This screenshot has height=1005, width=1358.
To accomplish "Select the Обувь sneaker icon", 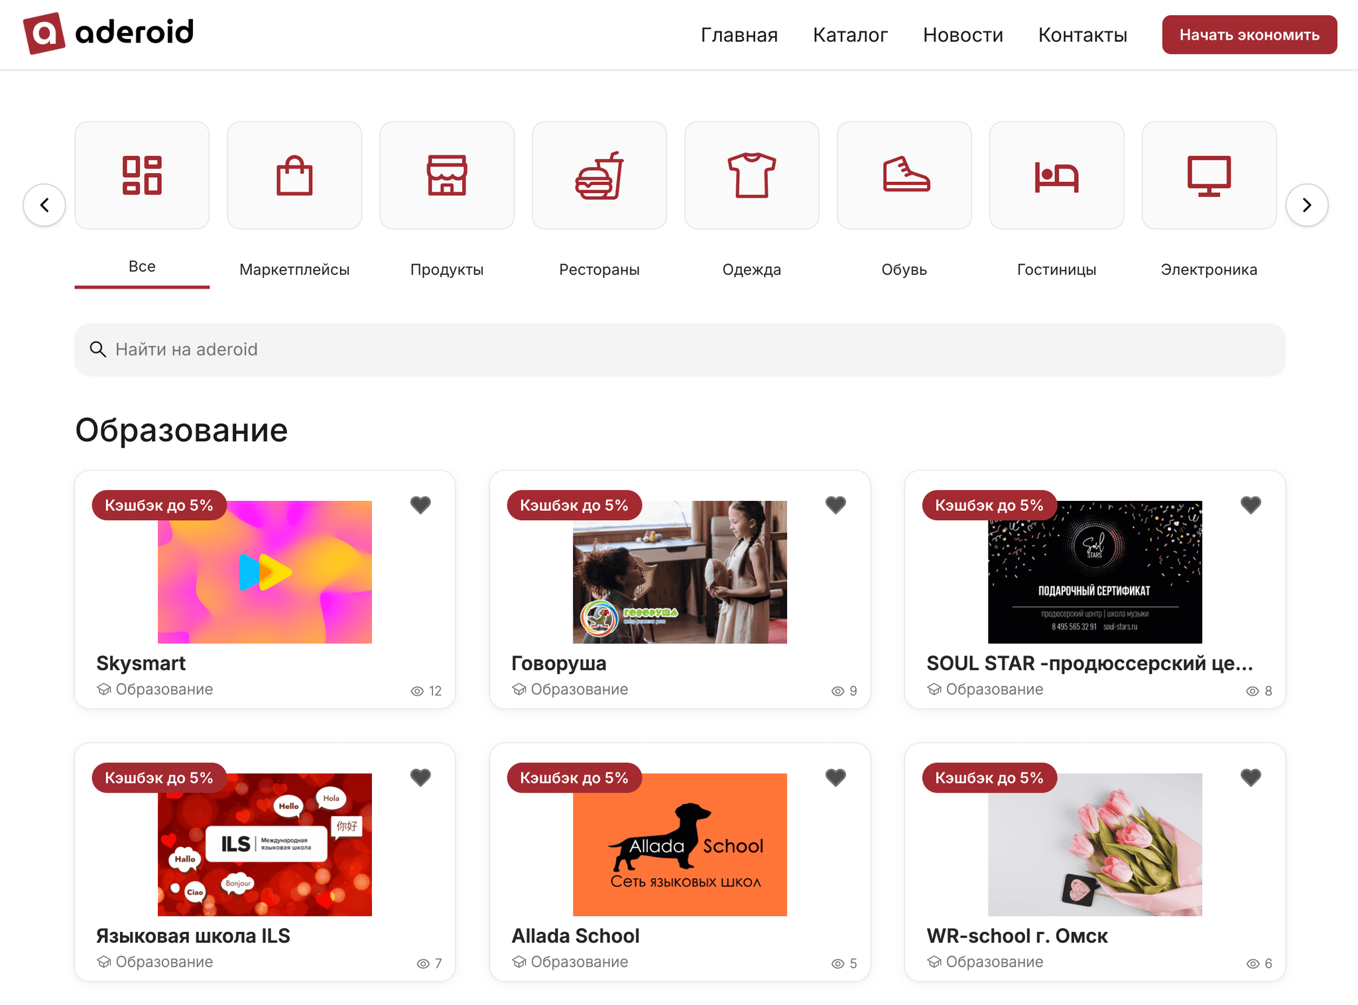I will (906, 174).
